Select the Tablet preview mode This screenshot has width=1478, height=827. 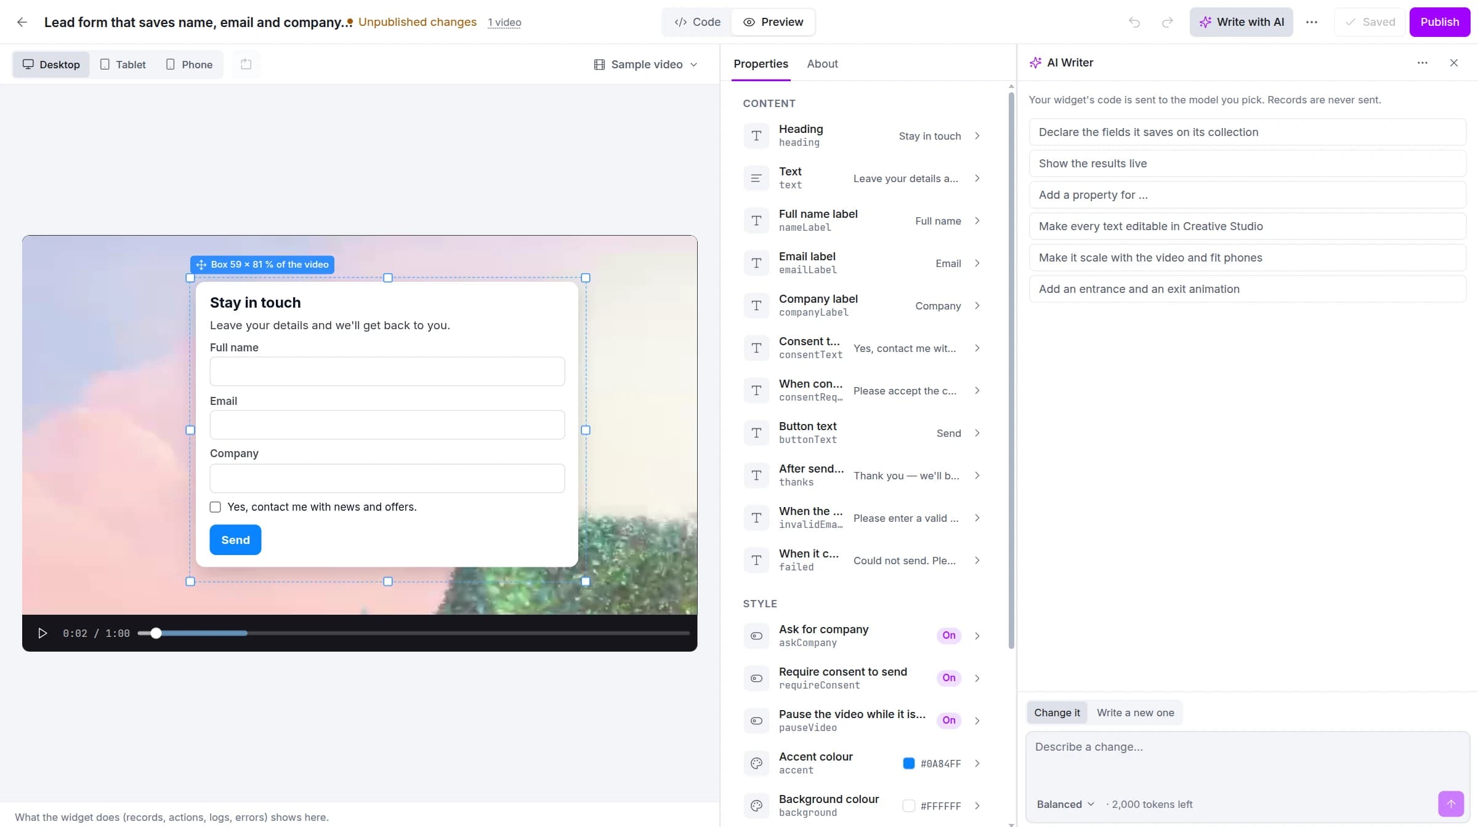point(123,65)
